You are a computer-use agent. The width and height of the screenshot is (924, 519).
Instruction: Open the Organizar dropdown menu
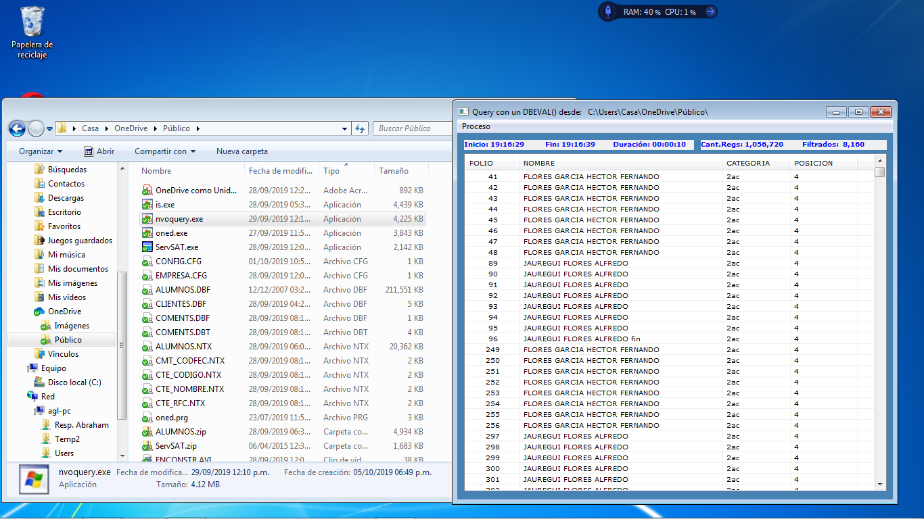pyautogui.click(x=37, y=151)
